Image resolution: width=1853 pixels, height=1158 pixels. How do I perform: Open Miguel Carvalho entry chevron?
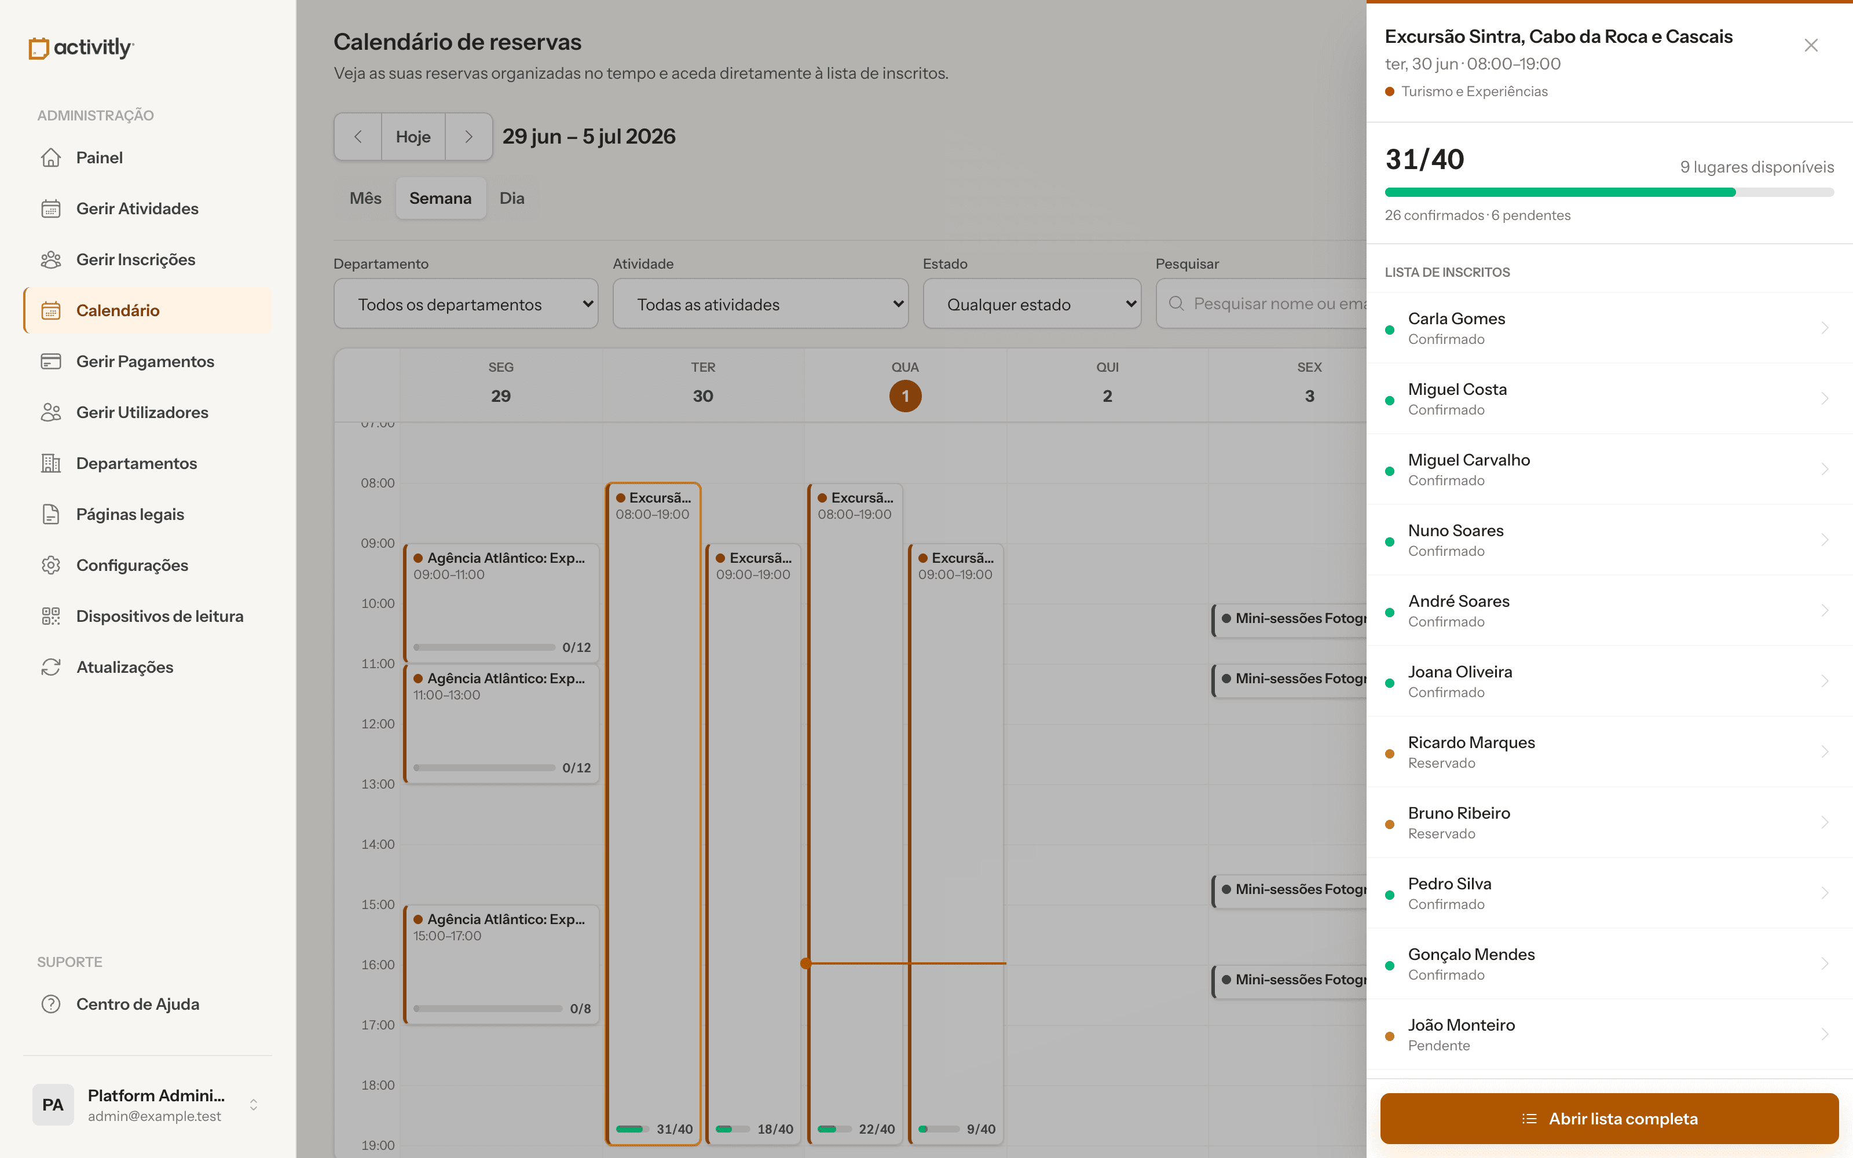coord(1825,469)
